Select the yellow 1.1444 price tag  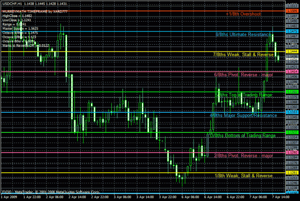point(292,51)
